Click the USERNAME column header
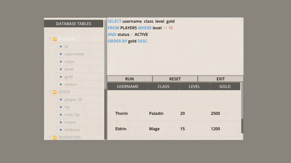The height and width of the screenshot is (163, 291). (128, 86)
